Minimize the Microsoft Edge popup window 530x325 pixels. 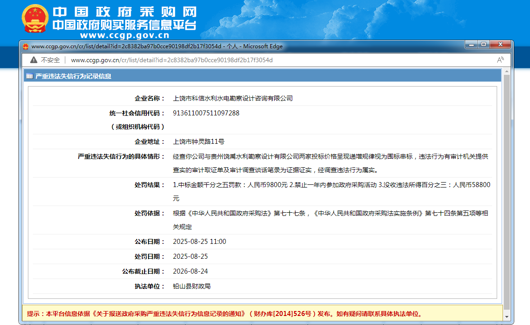(471, 44)
